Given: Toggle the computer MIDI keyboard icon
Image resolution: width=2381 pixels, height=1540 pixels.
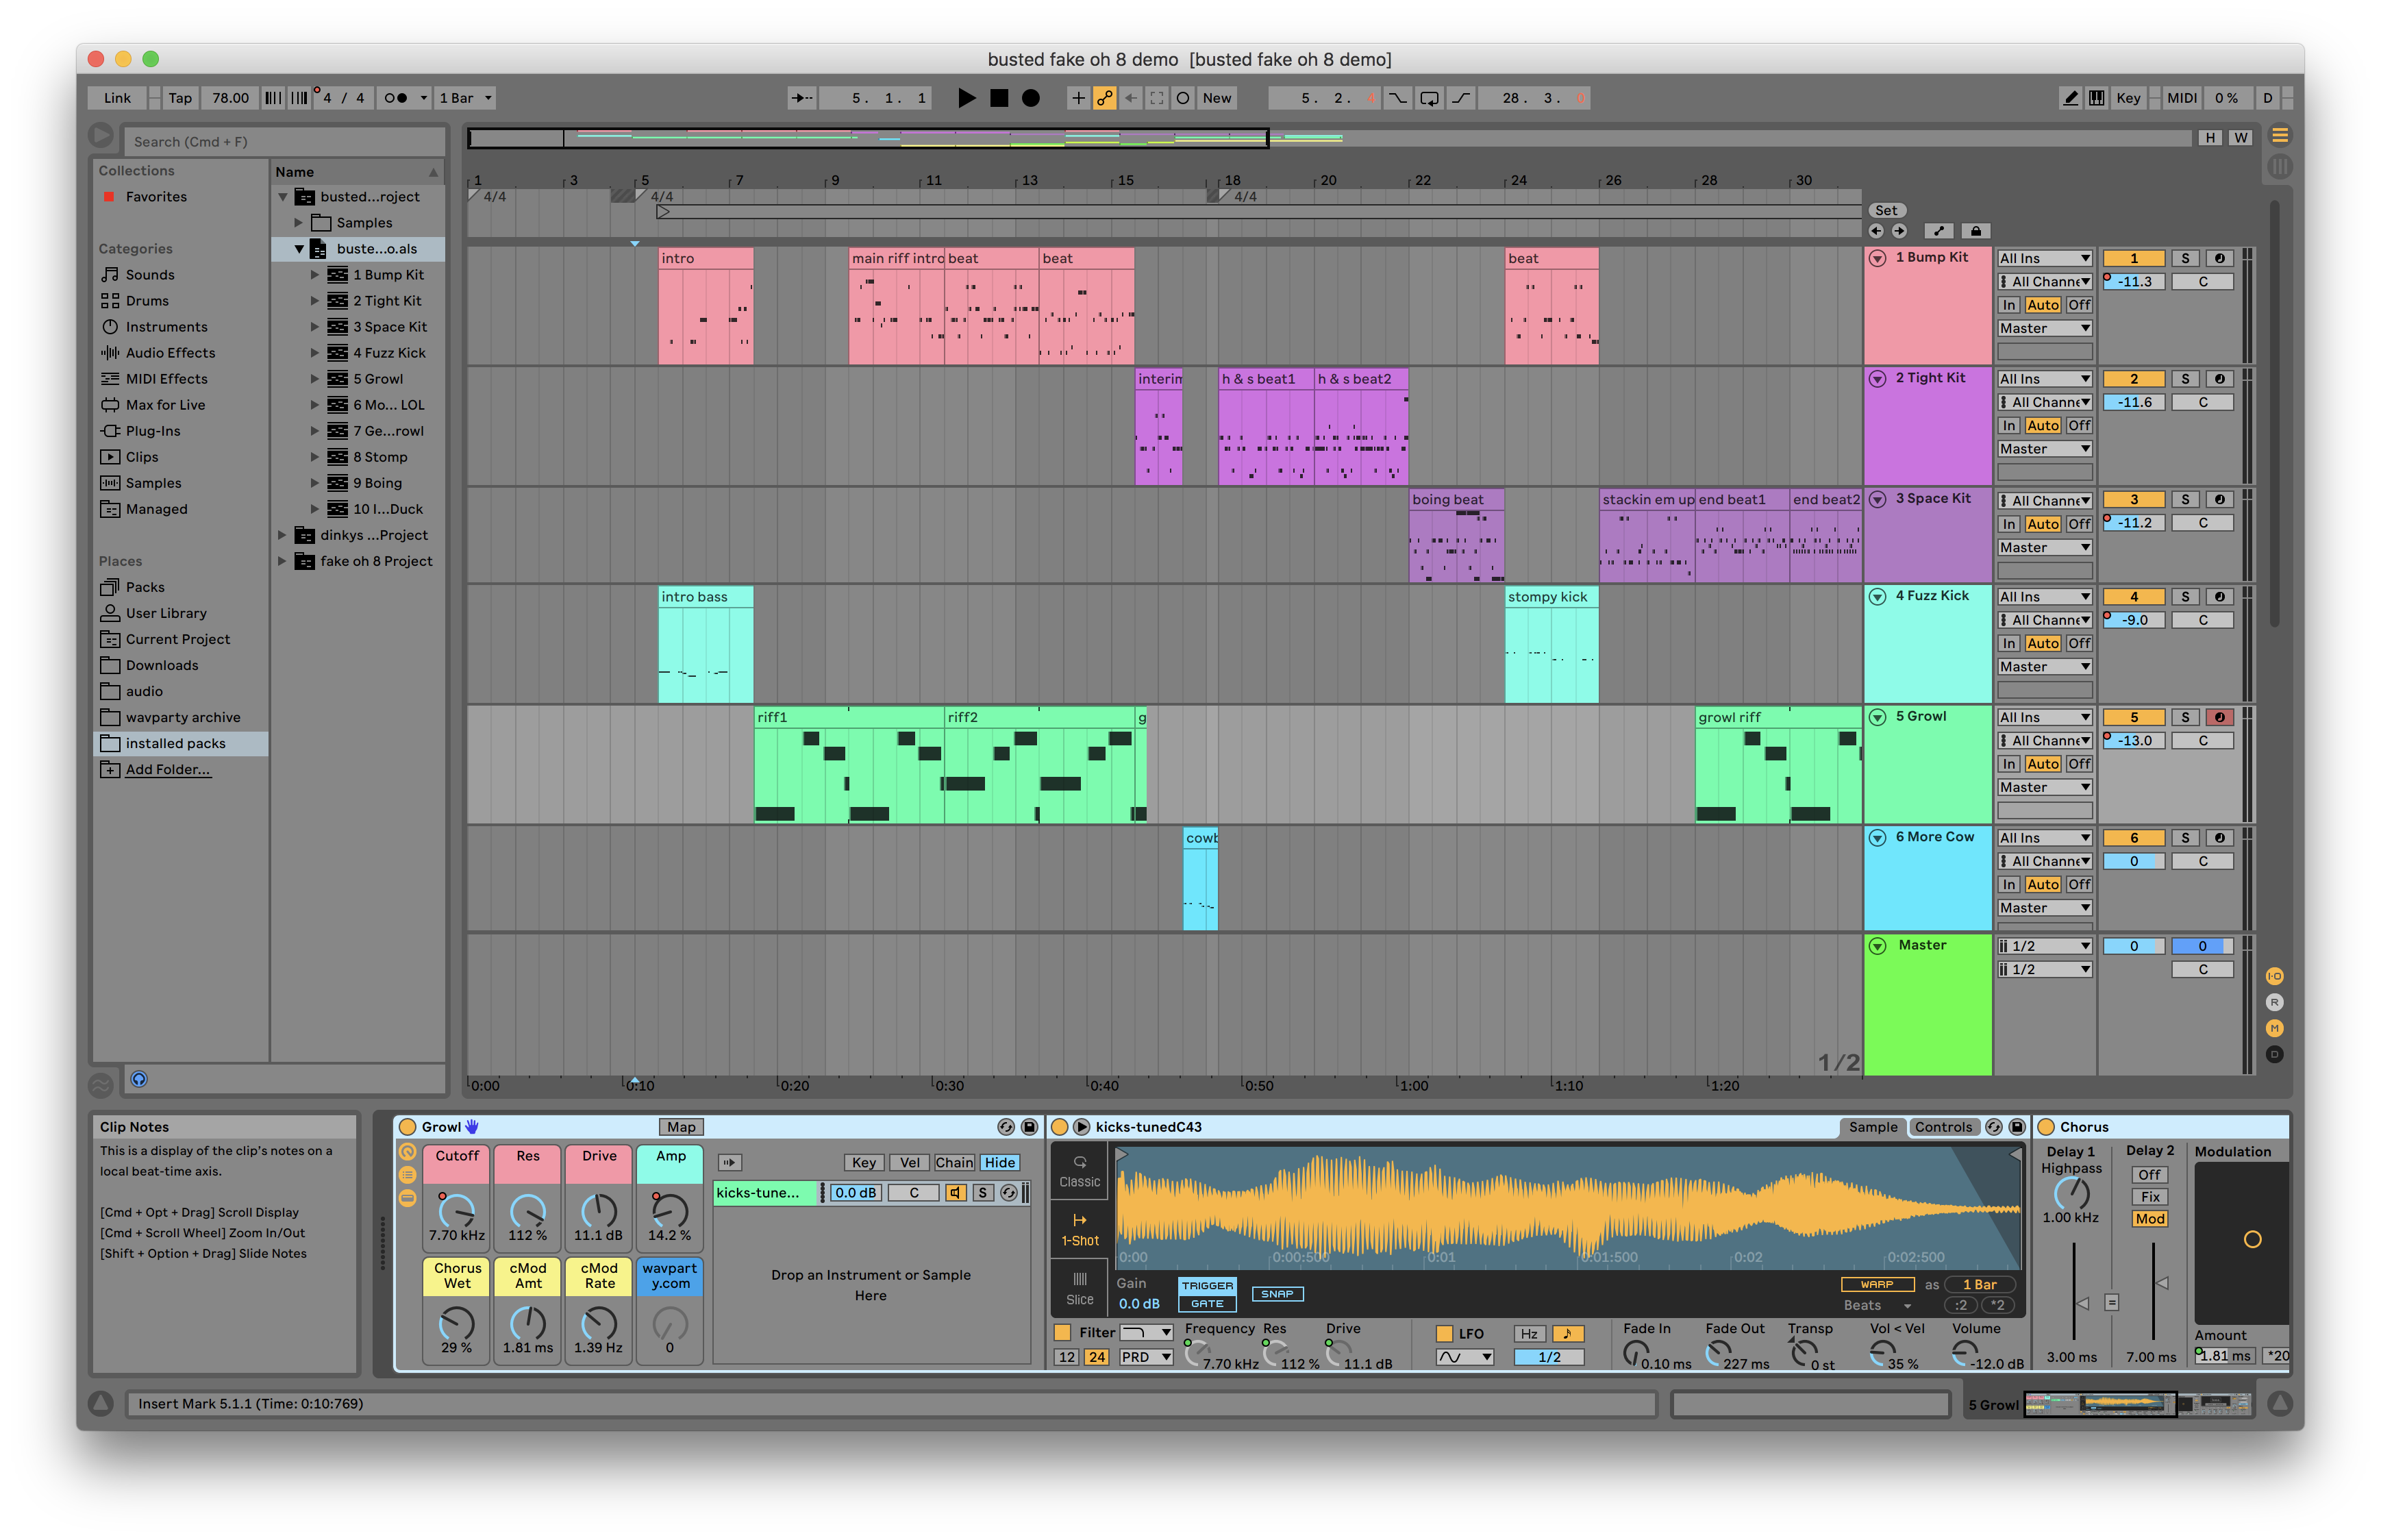Looking at the screenshot, I should pyautogui.click(x=2096, y=98).
